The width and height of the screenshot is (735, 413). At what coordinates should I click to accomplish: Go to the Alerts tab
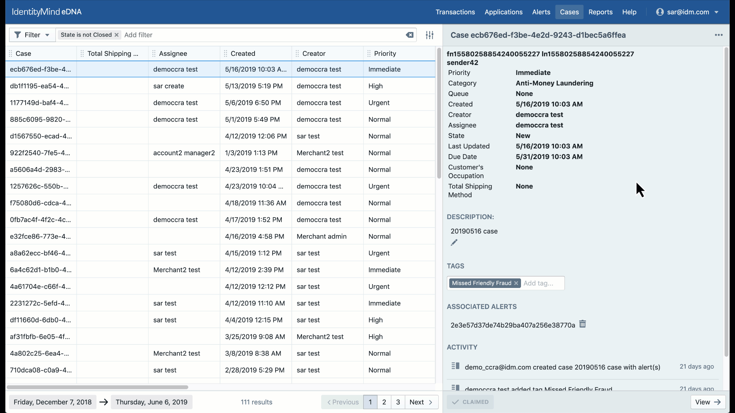pos(541,12)
